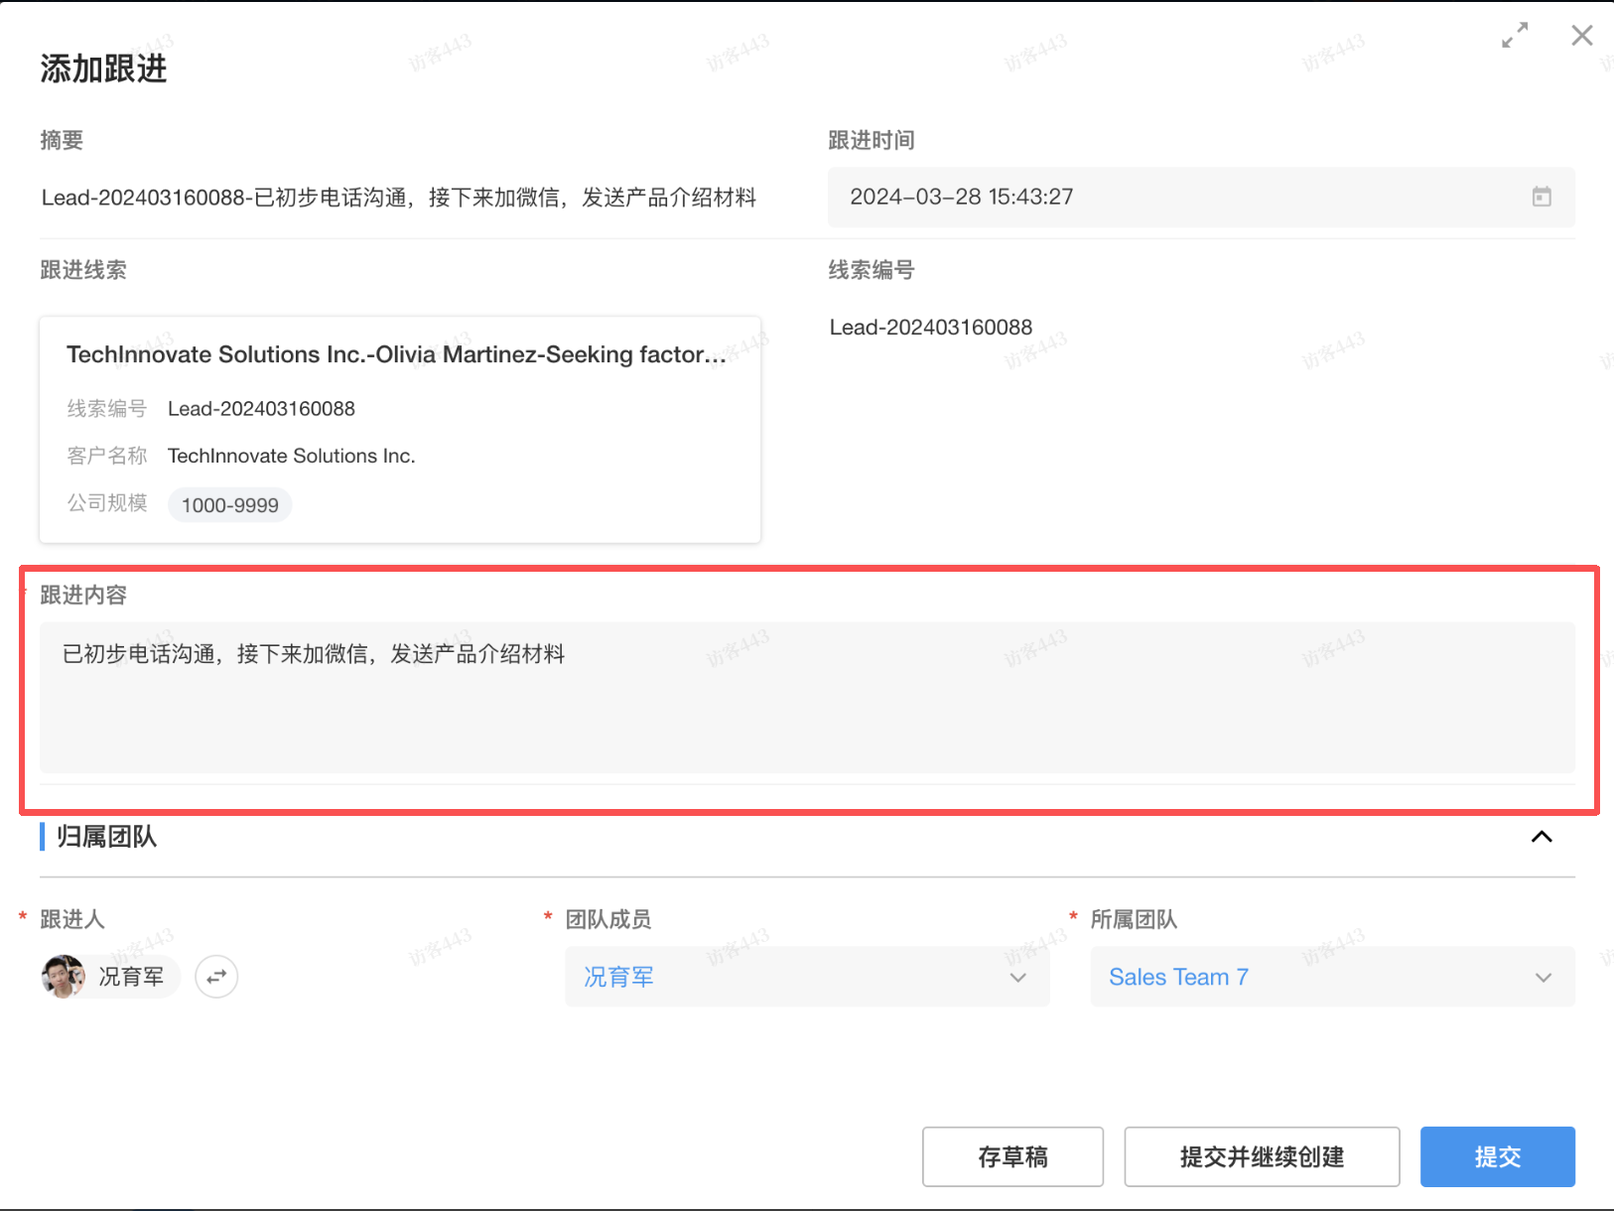Open the calendar picker icon
1614x1211 pixels.
(x=1541, y=197)
